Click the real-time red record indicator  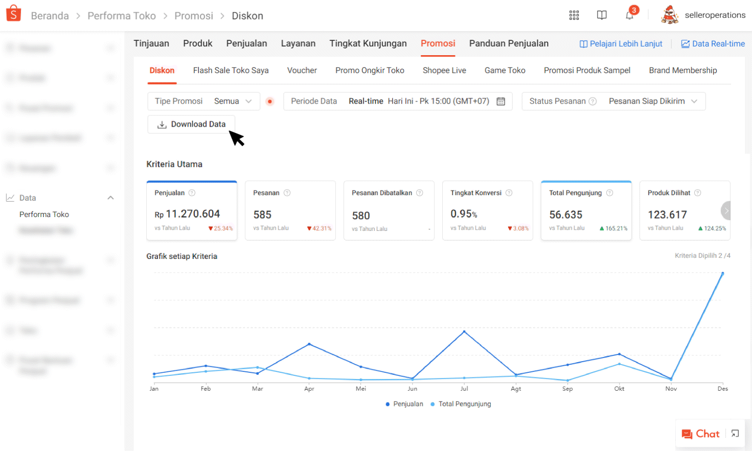click(270, 101)
